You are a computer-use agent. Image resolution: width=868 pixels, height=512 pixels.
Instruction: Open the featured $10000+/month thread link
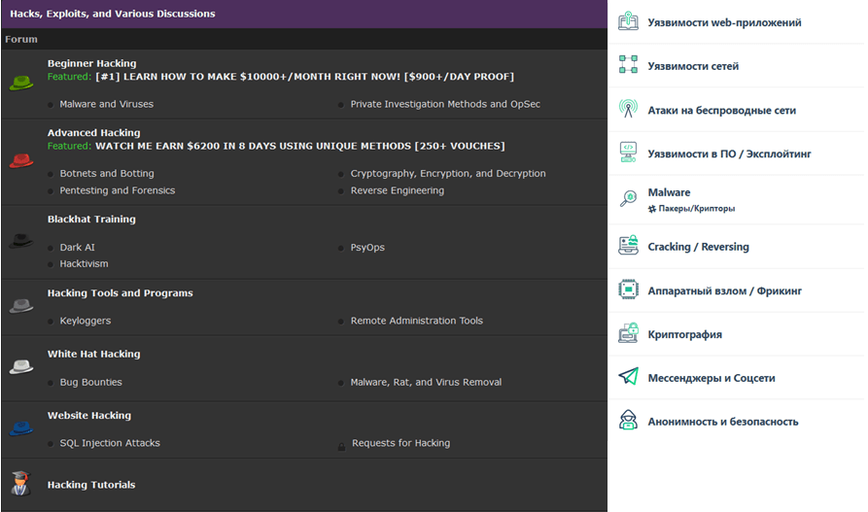pos(304,77)
